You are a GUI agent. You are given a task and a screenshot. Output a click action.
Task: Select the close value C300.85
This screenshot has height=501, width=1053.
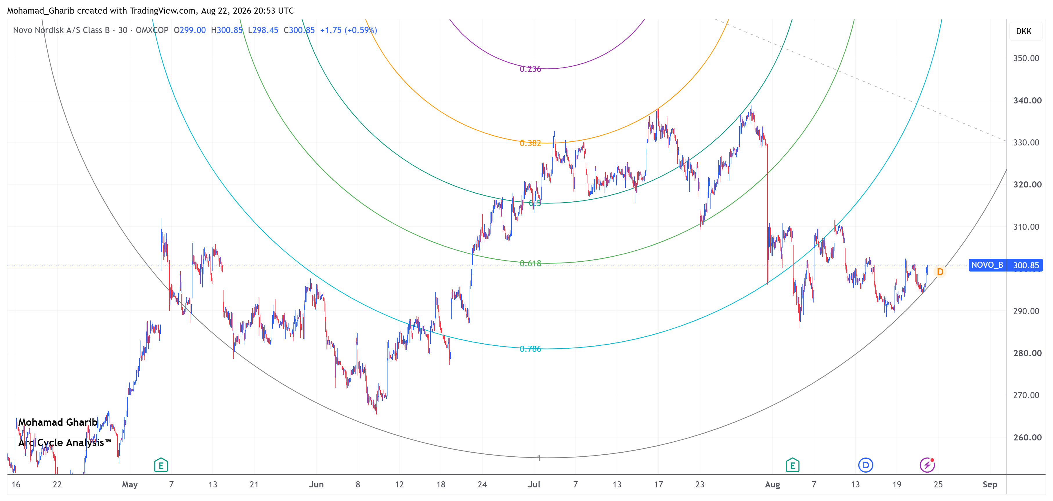point(299,30)
